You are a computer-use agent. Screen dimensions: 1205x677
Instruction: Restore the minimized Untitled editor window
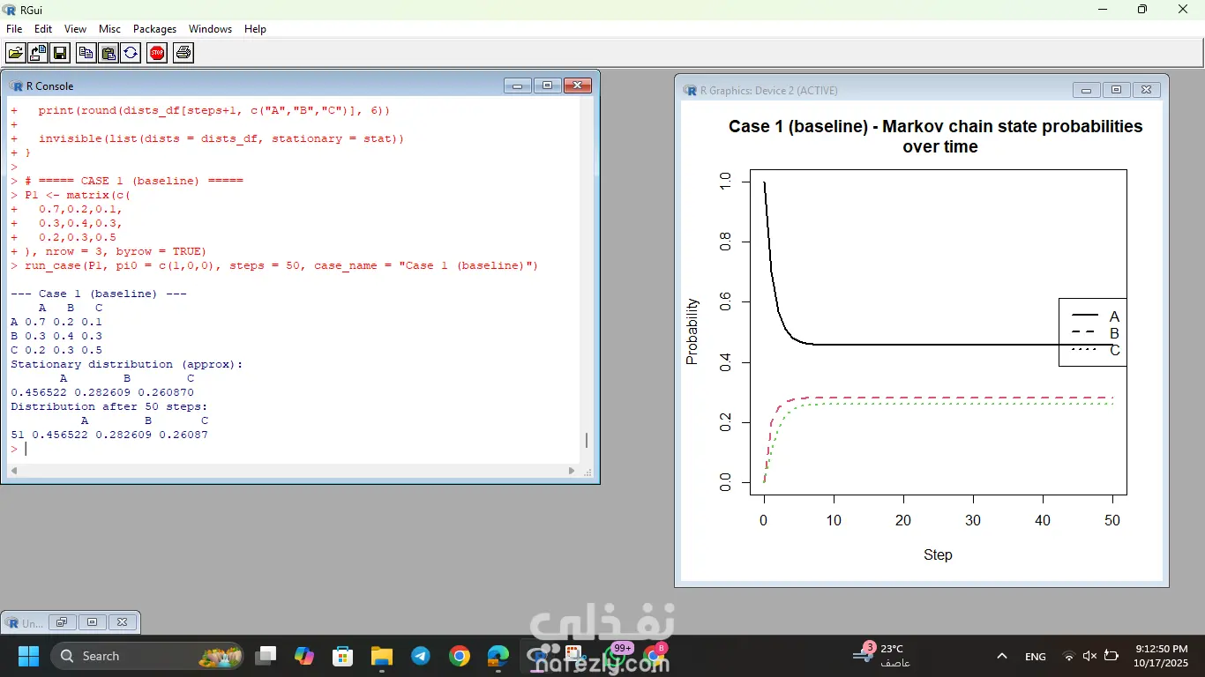click(62, 622)
